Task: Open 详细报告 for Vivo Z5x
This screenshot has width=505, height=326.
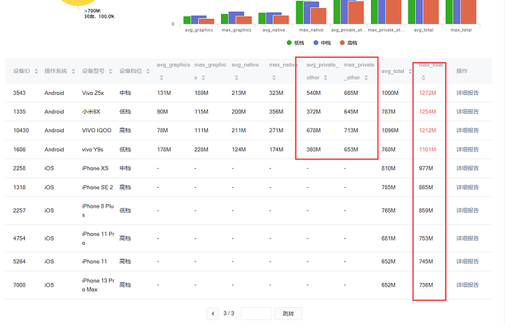Action: [468, 93]
